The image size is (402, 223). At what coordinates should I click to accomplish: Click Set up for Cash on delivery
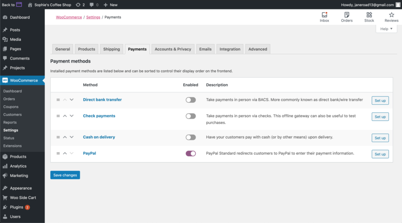point(380,138)
